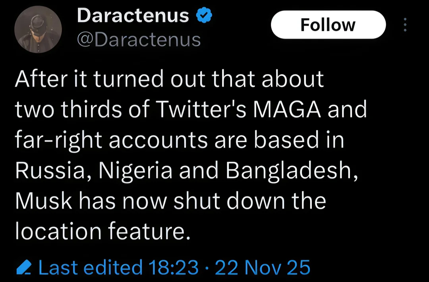The height and width of the screenshot is (282, 429).
Task: Open the three-dot more options menu
Action: pyautogui.click(x=405, y=25)
